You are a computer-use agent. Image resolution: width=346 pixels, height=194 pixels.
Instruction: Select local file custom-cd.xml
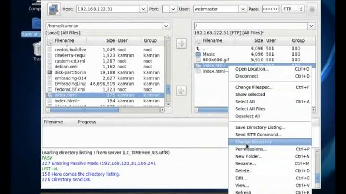[x=105, y=61]
